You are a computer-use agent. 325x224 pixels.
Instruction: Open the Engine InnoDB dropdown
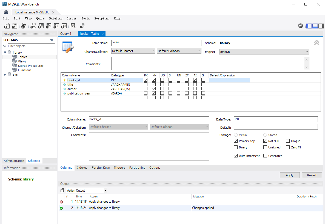[x=264, y=51]
